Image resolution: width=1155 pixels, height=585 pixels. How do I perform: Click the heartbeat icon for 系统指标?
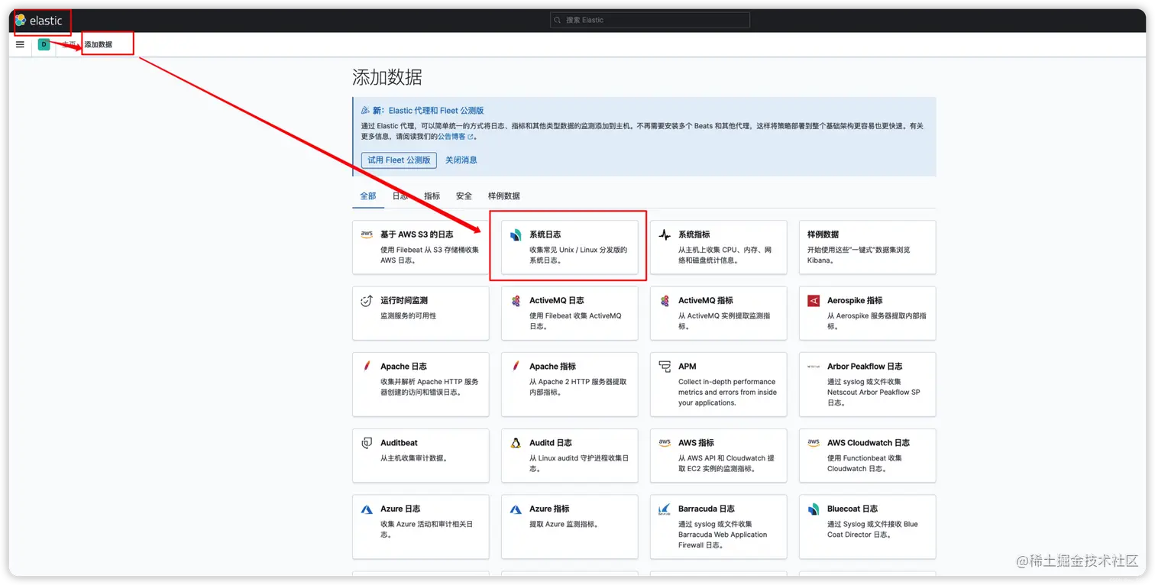coord(665,234)
